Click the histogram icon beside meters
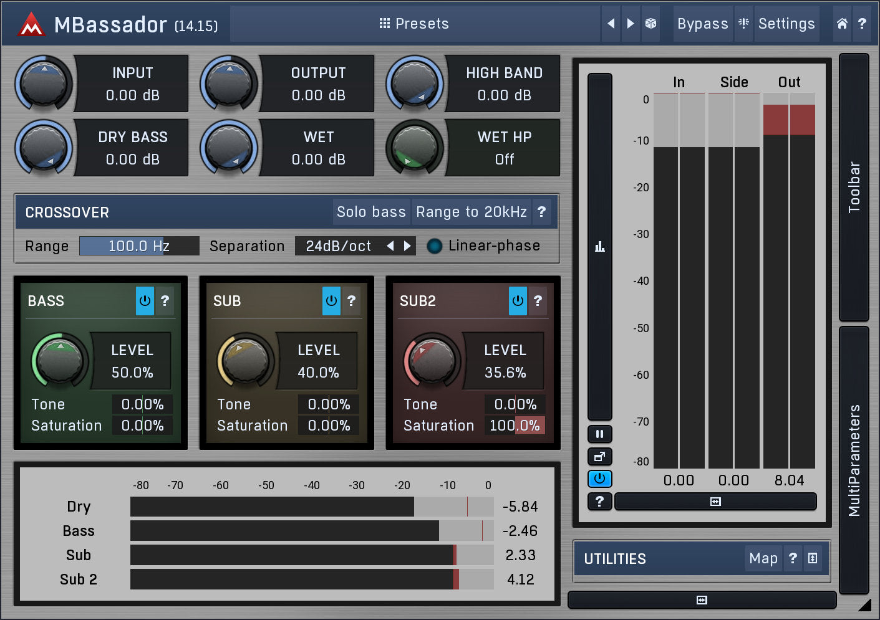 (599, 247)
